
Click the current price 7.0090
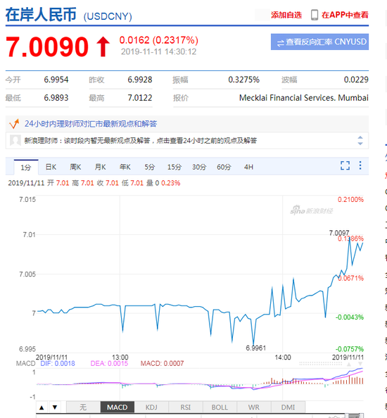click(47, 47)
